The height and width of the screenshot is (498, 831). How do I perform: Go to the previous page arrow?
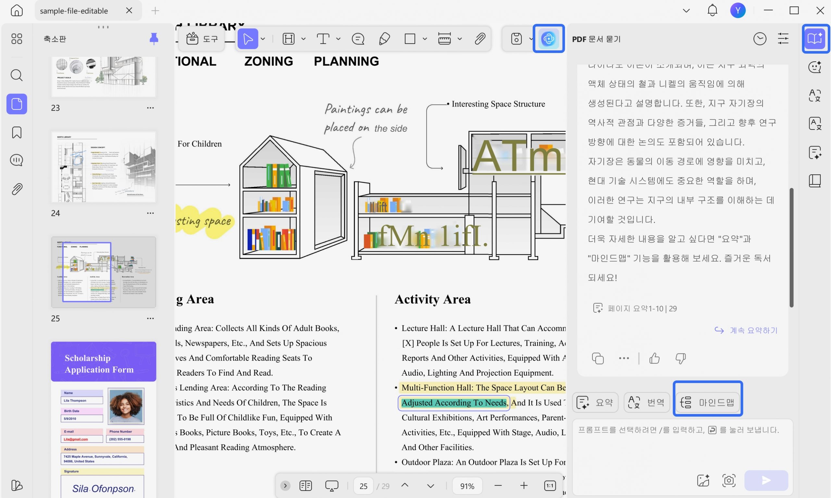point(405,485)
